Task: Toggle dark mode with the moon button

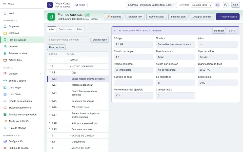Action: coord(226,5)
